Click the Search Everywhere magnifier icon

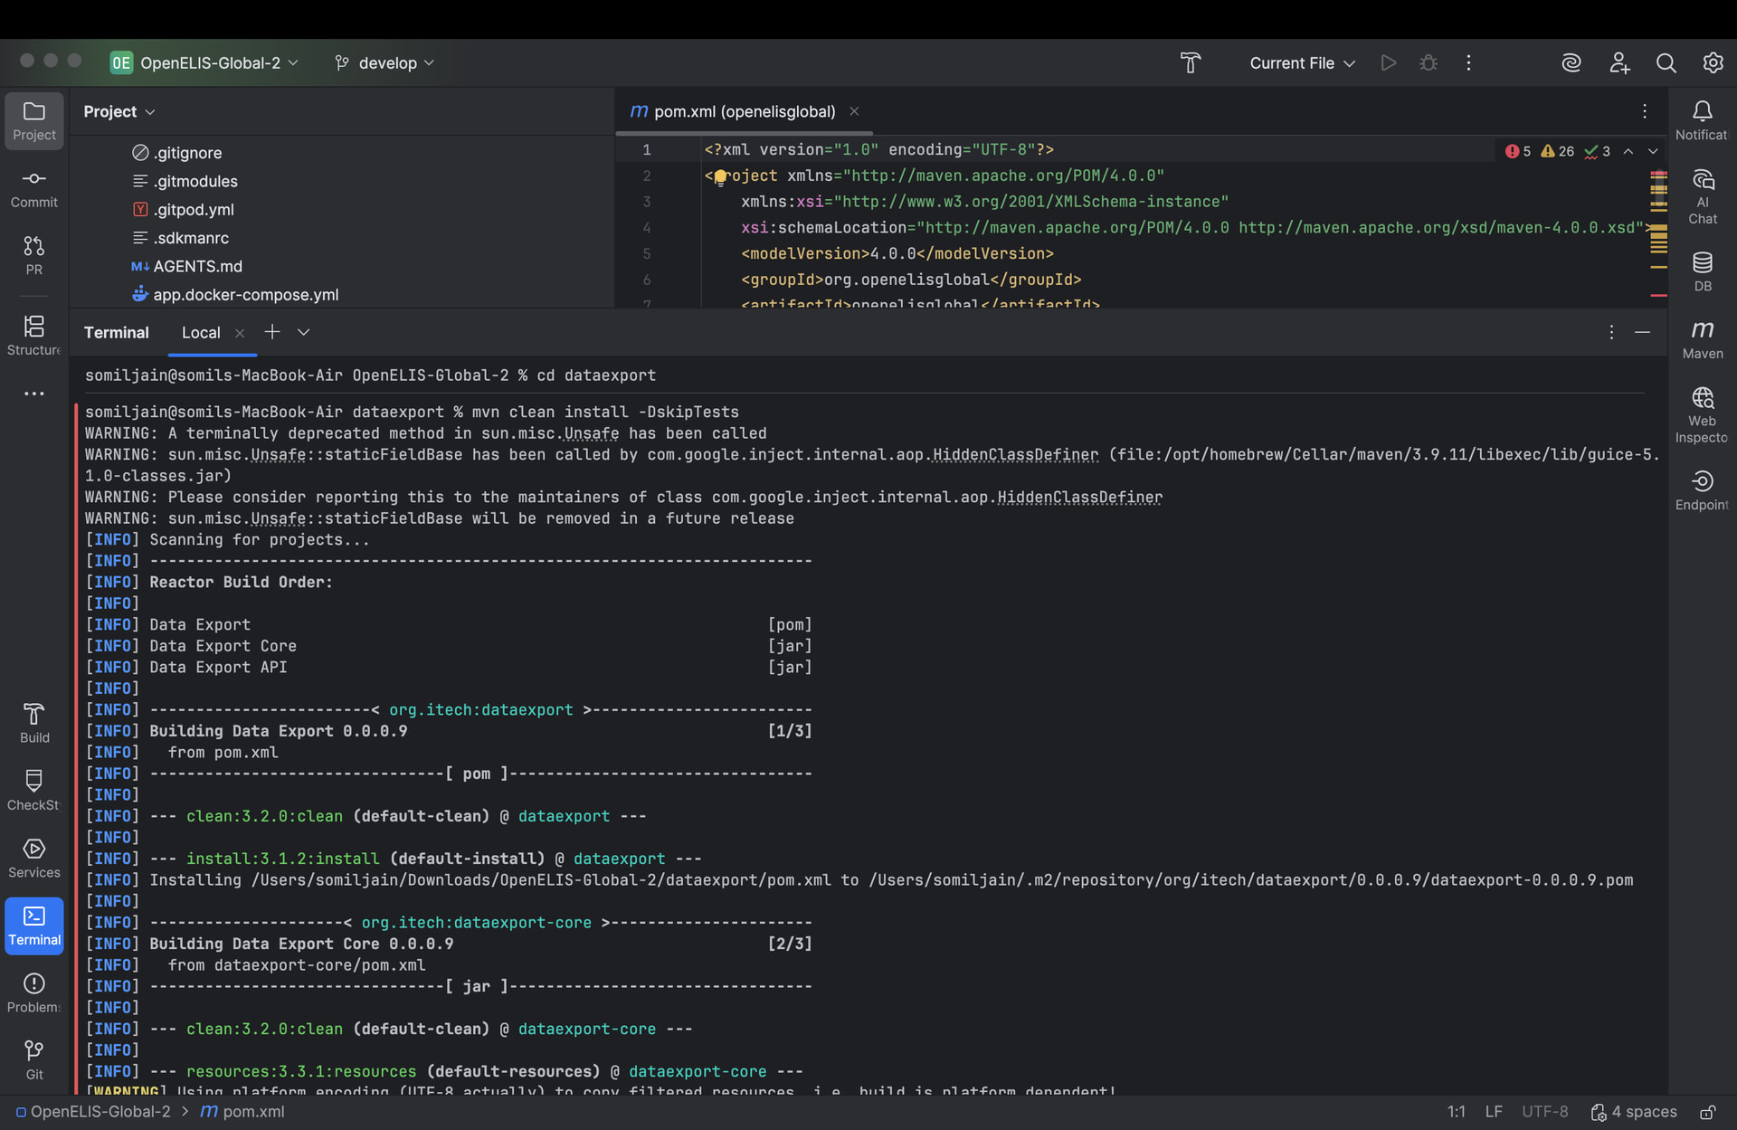coord(1666,62)
